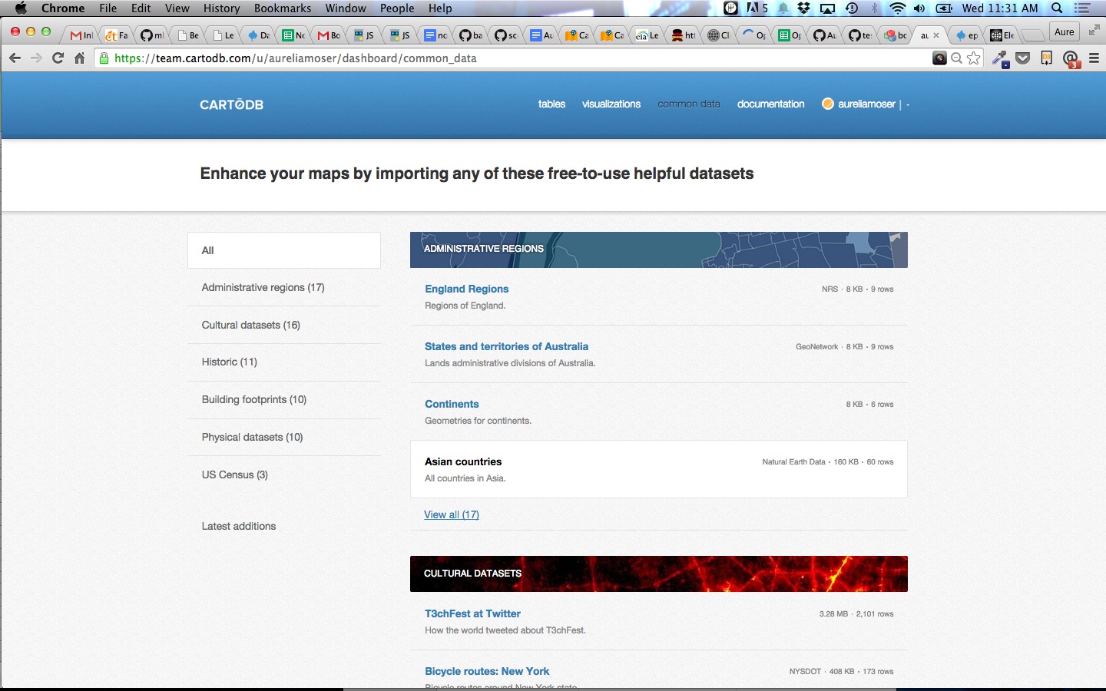Open the England Regions dataset
Image resolution: width=1106 pixels, height=691 pixels.
(x=467, y=289)
